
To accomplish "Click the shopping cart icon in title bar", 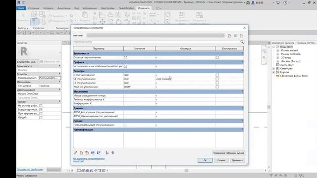I will tap(278, 2).
